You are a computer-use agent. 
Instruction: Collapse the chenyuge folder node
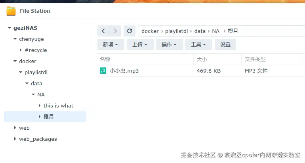click(15, 39)
